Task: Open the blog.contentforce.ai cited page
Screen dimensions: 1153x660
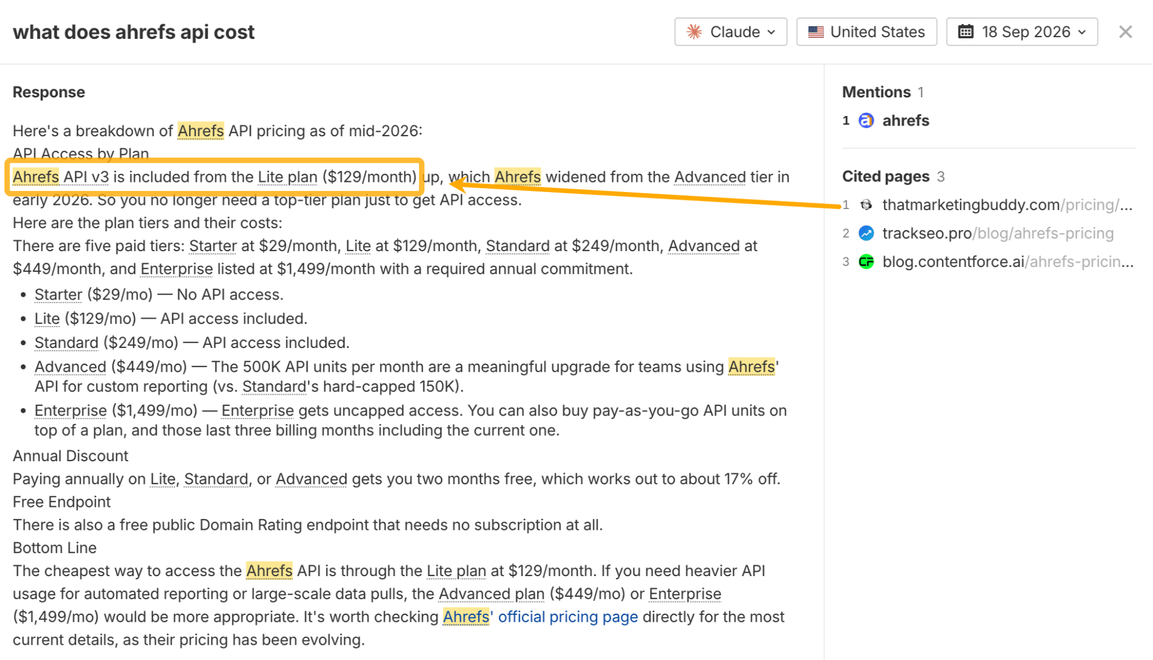Action: pyautogui.click(x=1008, y=262)
